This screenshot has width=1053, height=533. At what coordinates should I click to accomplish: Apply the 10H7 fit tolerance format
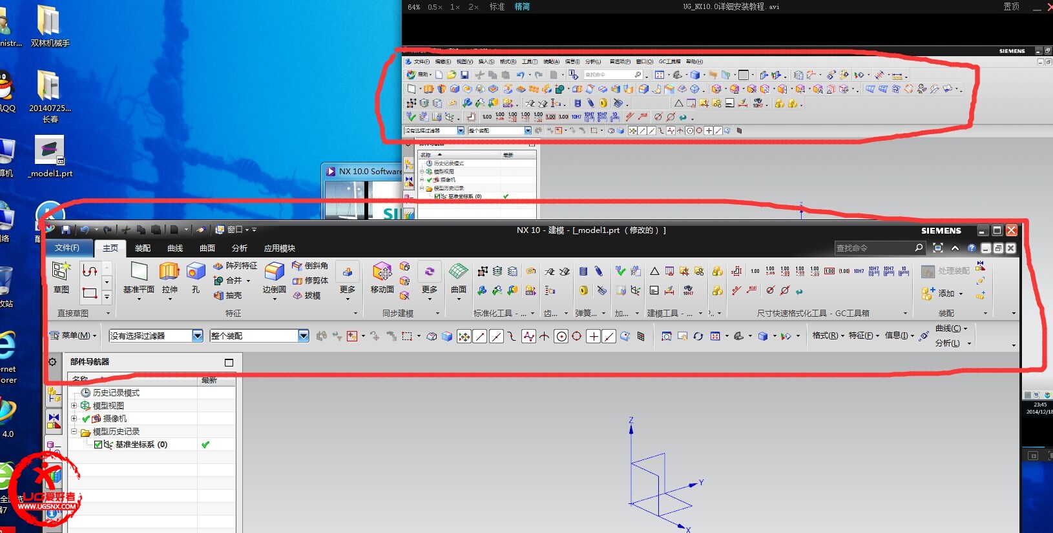coord(859,271)
